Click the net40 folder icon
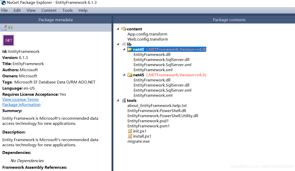Viewport: 295px width, 171px height. pos(130,49)
